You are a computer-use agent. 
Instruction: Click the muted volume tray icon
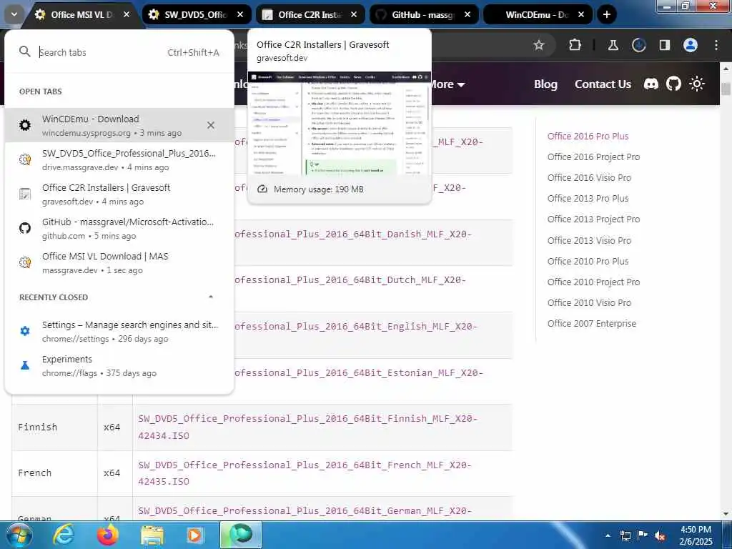click(x=660, y=536)
